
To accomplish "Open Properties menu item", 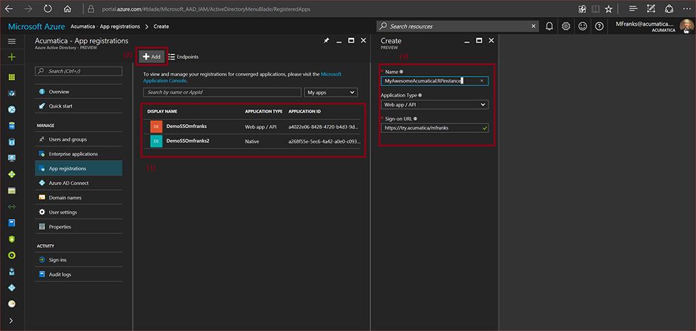I will [x=79, y=227].
